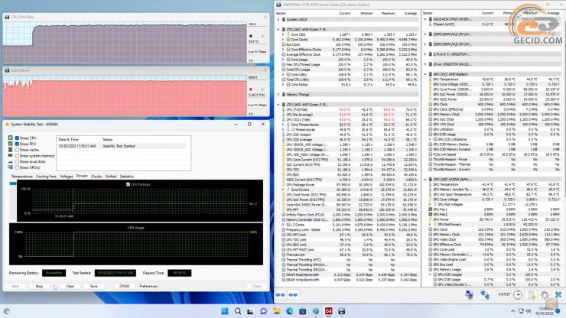This screenshot has width=566, height=318.
Task: Switch to Cooling Fans tab
Action: [x=46, y=177]
